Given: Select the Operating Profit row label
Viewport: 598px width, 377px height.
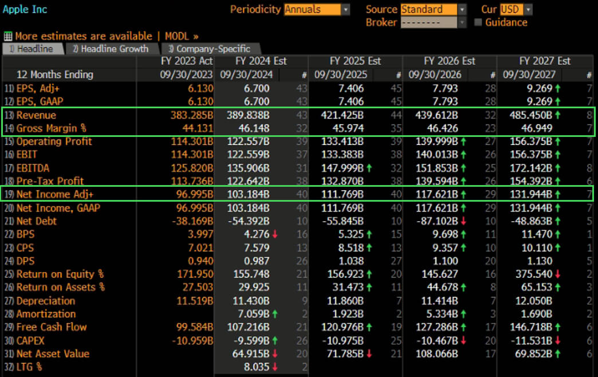Looking at the screenshot, I should [x=54, y=142].
